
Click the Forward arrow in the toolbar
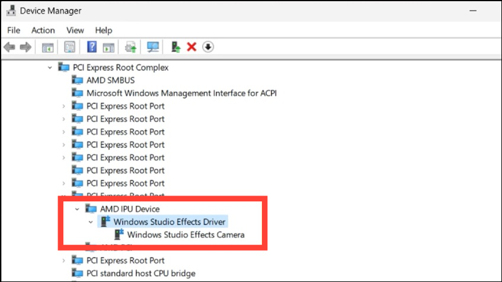tap(25, 47)
